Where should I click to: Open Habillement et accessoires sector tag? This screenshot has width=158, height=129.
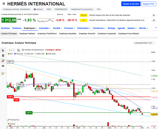point(82,9)
